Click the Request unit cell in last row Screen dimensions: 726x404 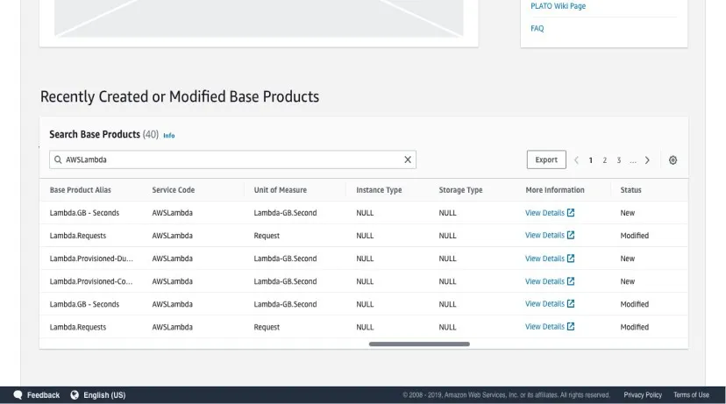(267, 327)
